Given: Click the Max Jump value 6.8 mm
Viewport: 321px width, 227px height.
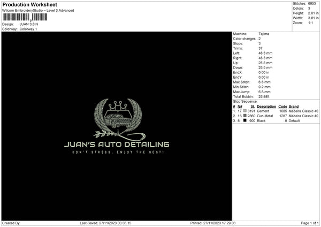Looking at the screenshot, I should point(264,92).
